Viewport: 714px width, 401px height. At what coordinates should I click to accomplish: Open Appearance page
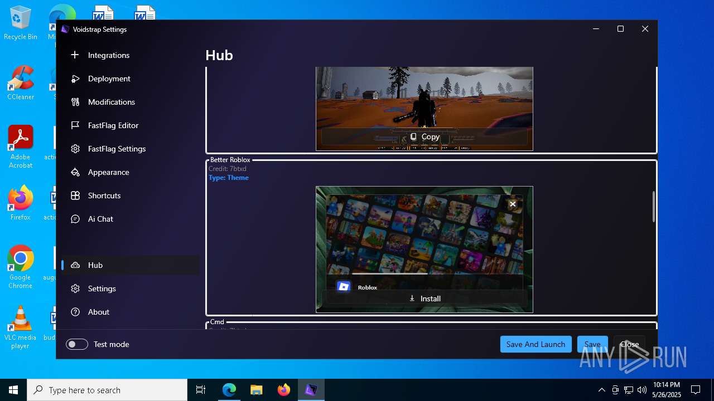[x=131, y=172]
